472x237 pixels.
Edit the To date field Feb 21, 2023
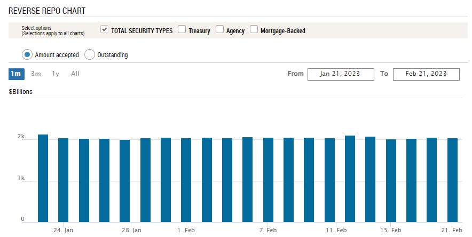pos(426,74)
